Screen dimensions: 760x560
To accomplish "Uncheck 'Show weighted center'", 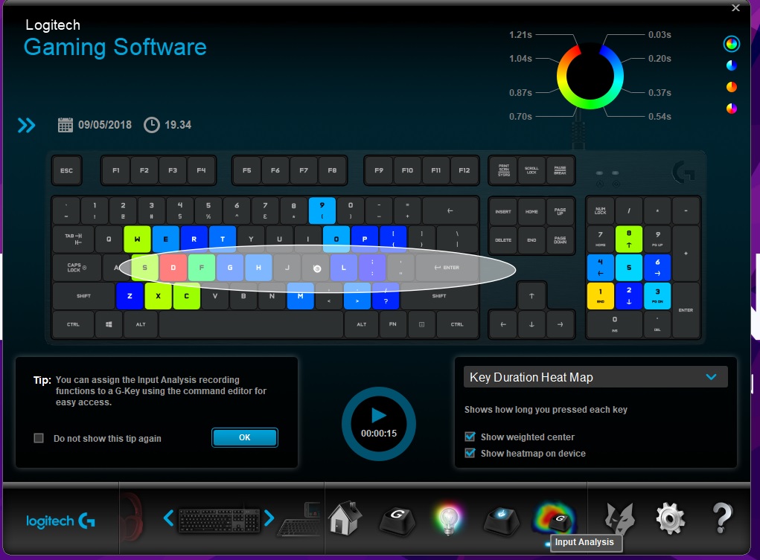I will [470, 437].
